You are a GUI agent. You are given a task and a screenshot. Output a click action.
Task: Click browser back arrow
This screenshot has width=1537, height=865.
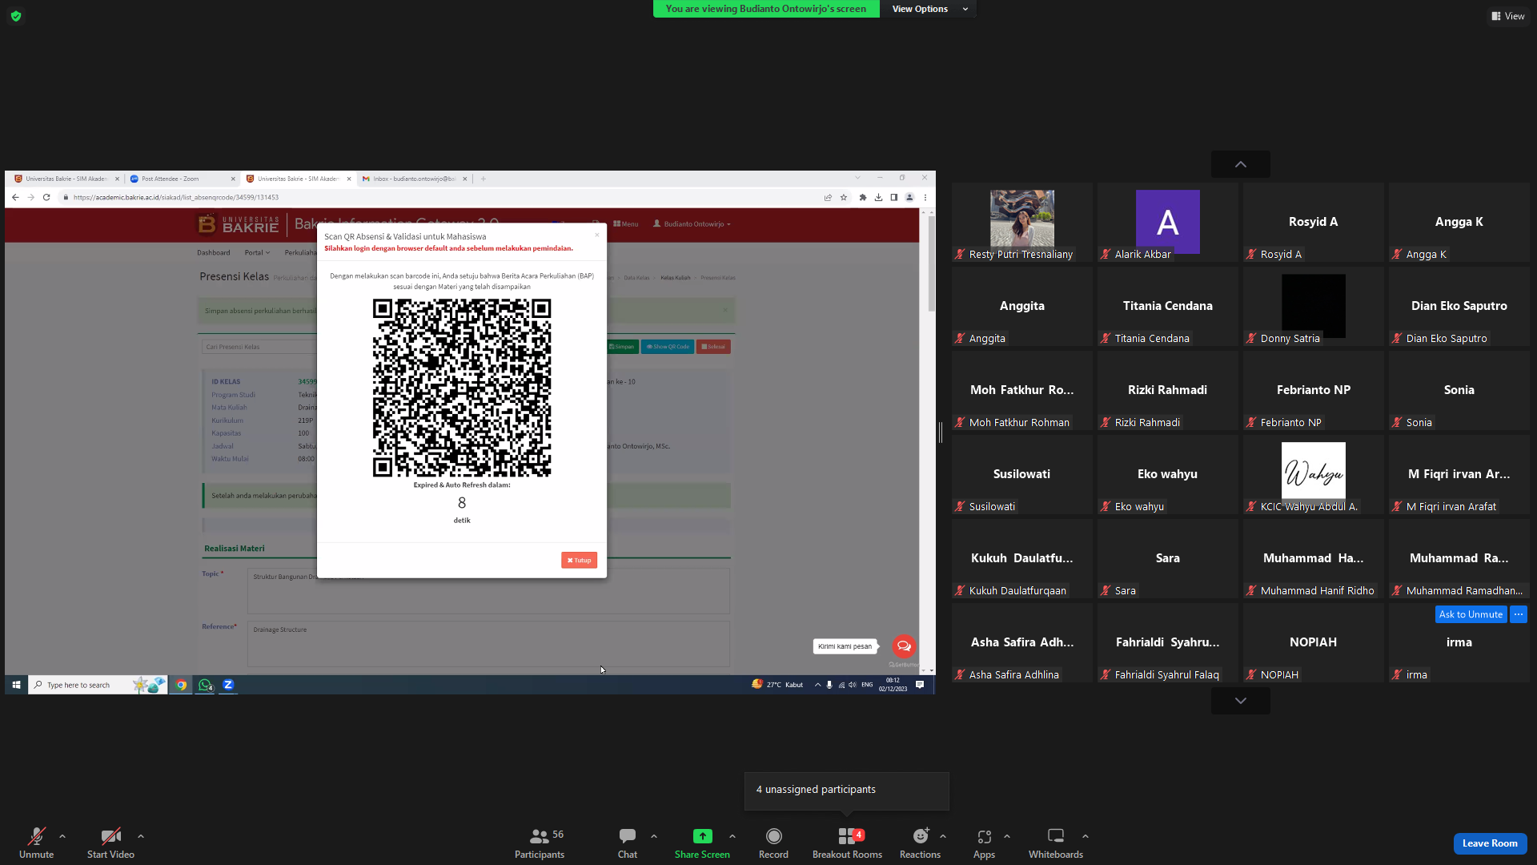(15, 197)
